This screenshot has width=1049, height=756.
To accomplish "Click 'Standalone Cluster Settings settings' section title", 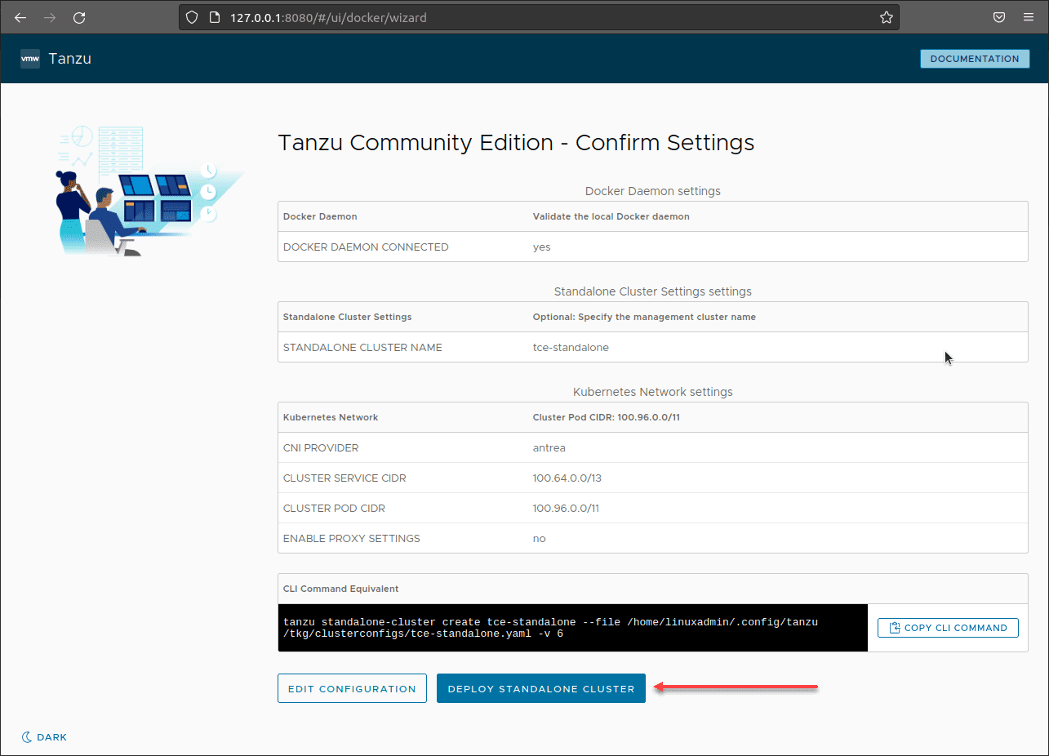I will (653, 291).
